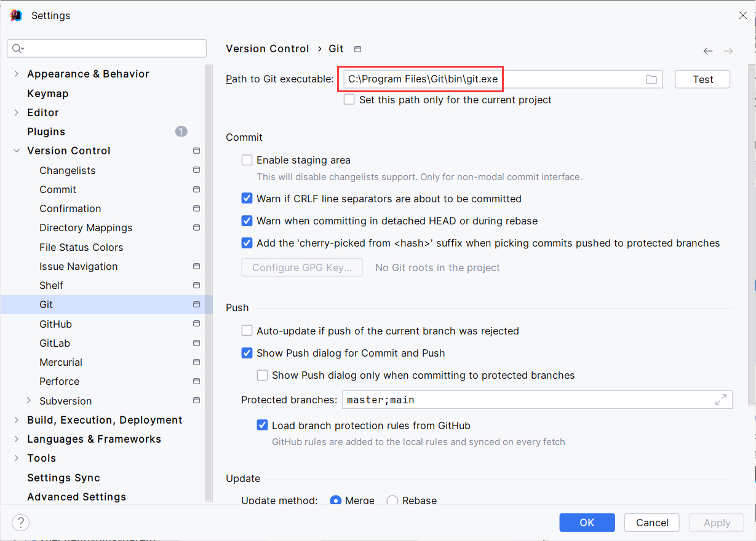Toggle detached HEAD commit warning checkbox
Viewport: 756px width, 541px height.
(x=247, y=221)
